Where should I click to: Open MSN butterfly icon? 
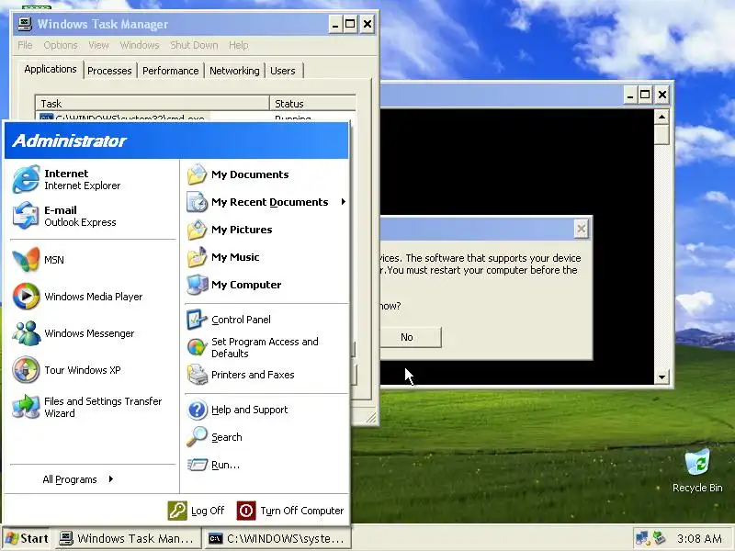(27, 259)
